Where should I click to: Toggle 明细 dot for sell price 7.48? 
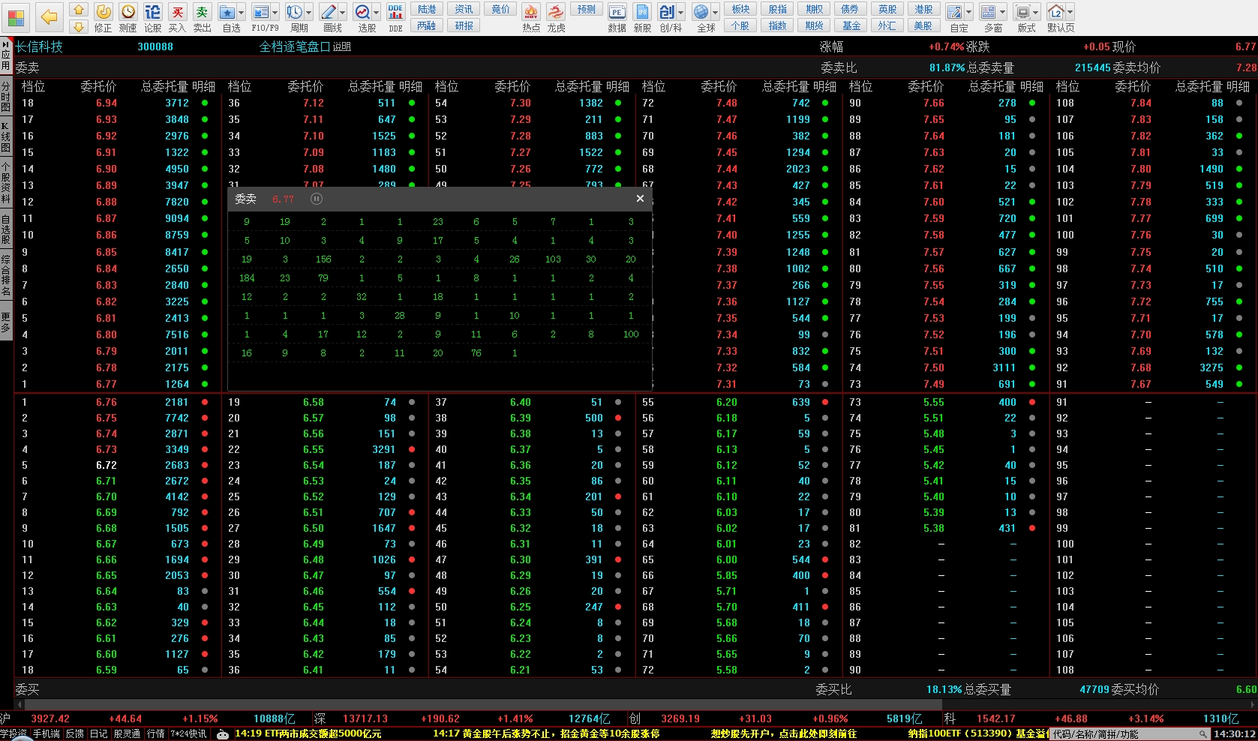(825, 103)
